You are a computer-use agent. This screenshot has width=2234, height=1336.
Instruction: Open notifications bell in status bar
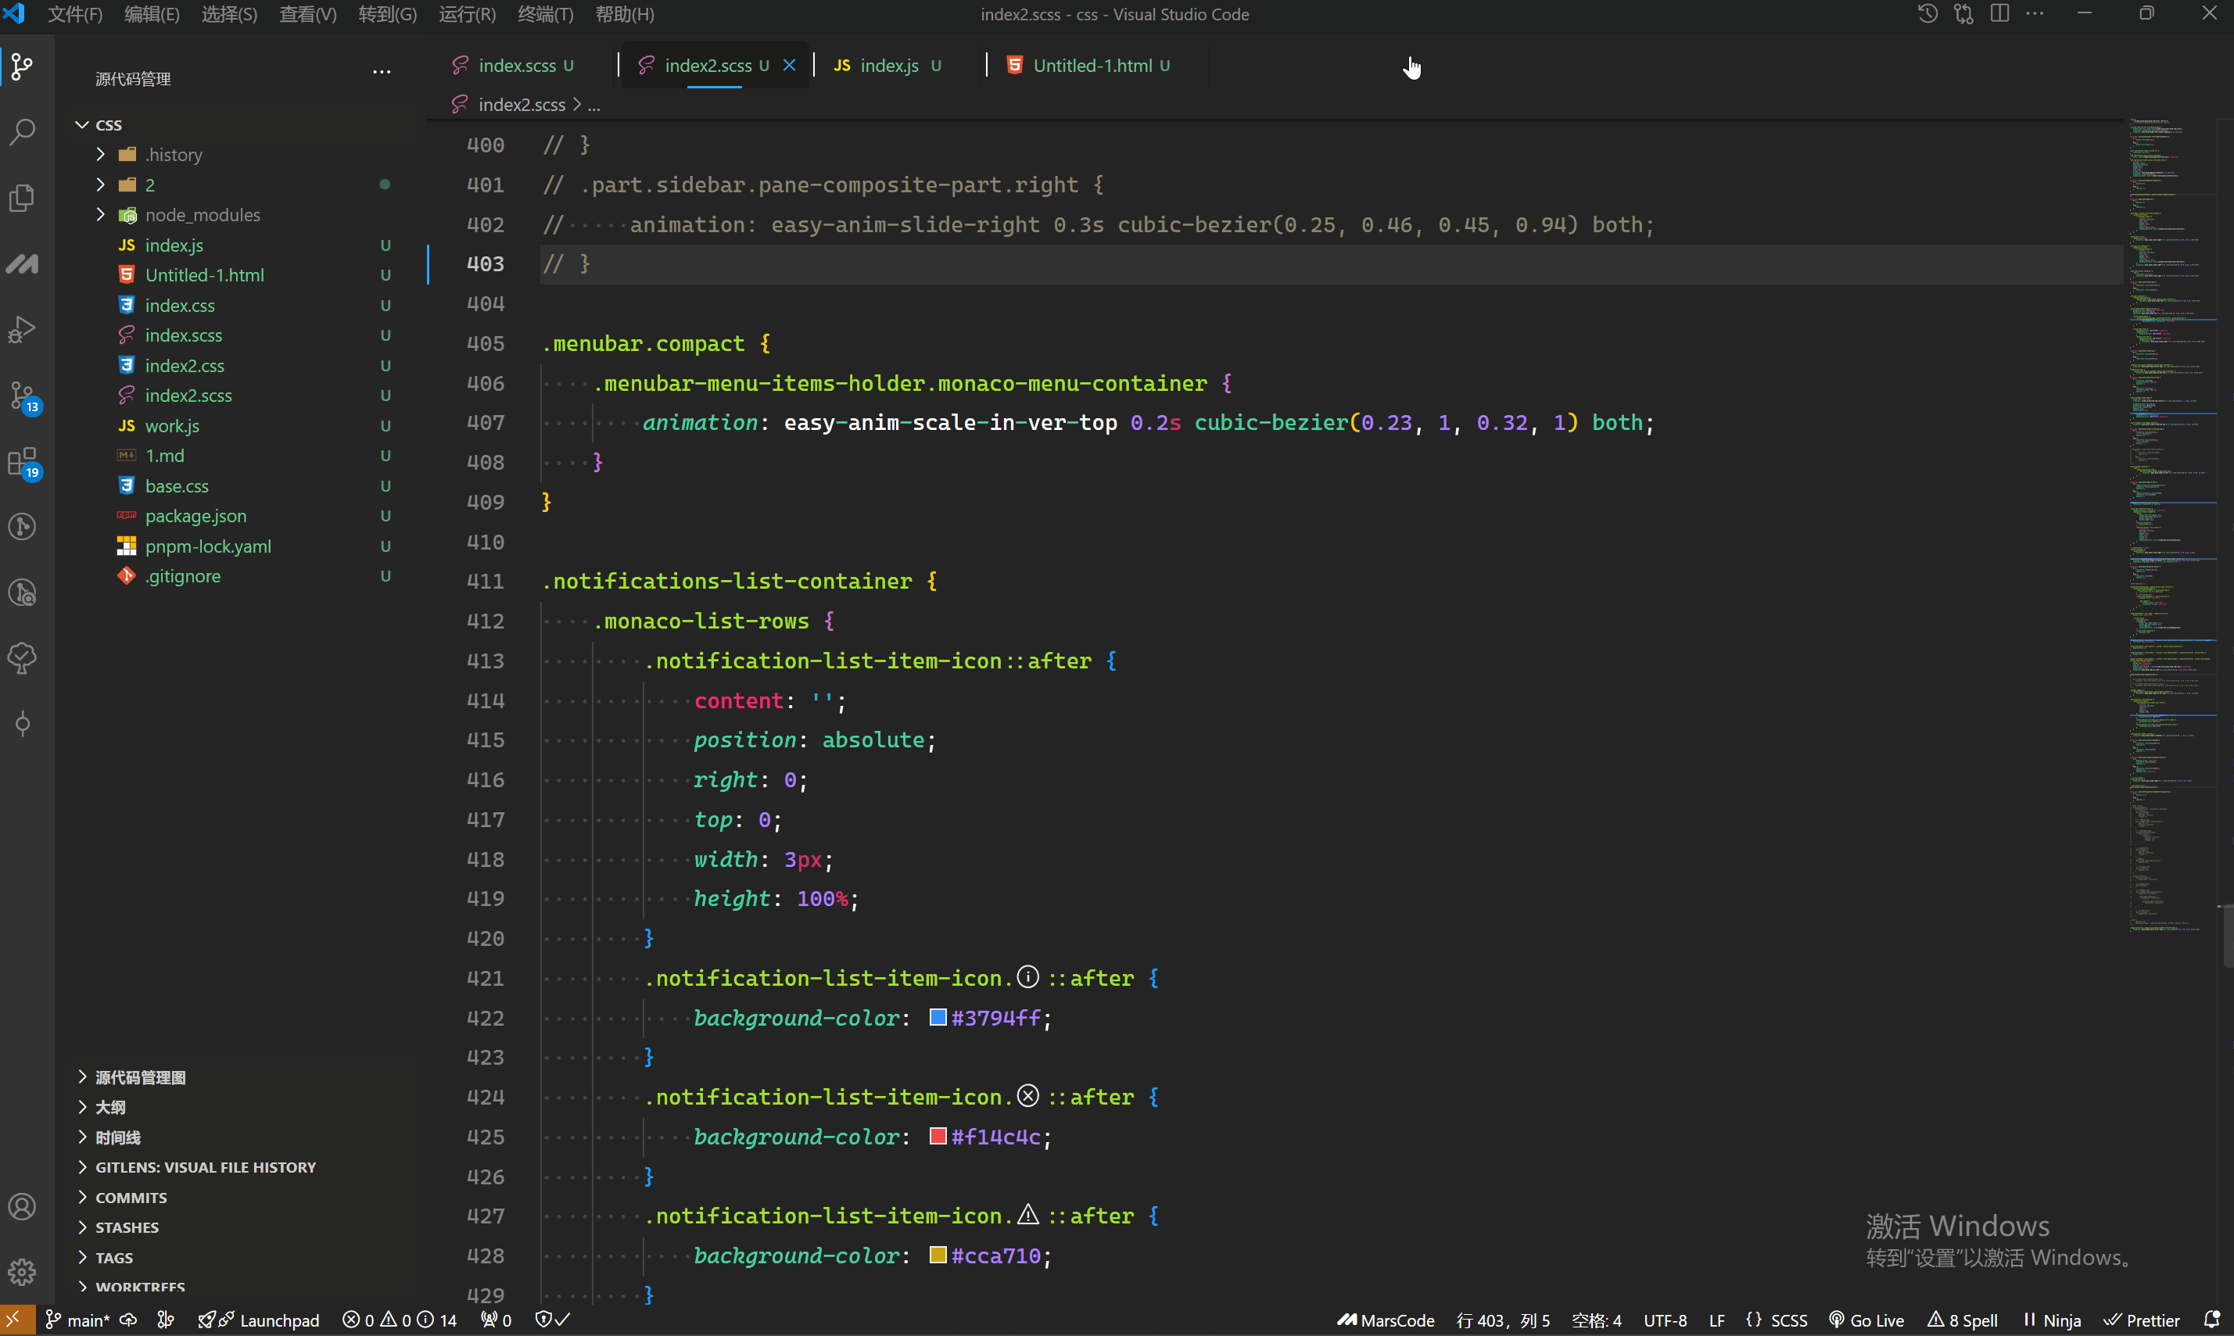[2211, 1320]
